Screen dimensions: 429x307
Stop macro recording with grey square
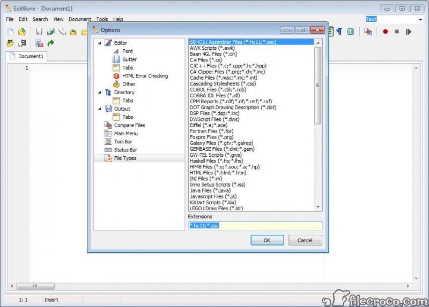pyautogui.click(x=397, y=32)
